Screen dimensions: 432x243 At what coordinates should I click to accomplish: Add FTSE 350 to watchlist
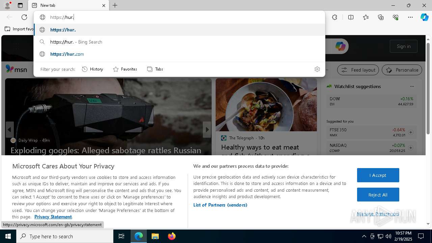(x=411, y=132)
